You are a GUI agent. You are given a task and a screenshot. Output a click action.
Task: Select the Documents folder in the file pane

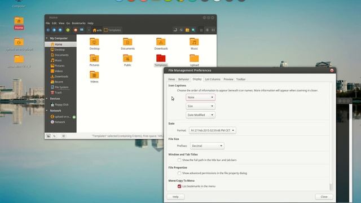[x=127, y=44]
